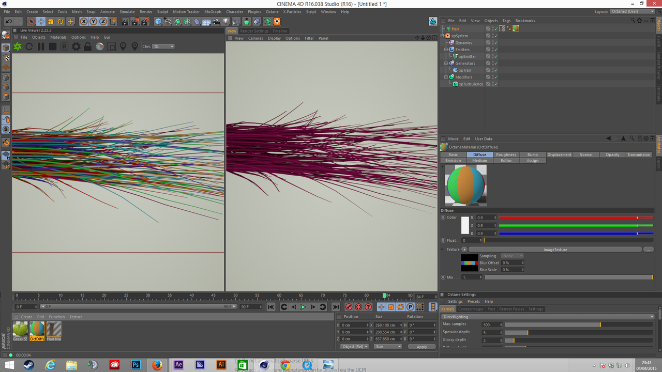Click the padlock icon in Live Viewer
Screen dimensions: 662x372
pyautogui.click(x=88, y=47)
